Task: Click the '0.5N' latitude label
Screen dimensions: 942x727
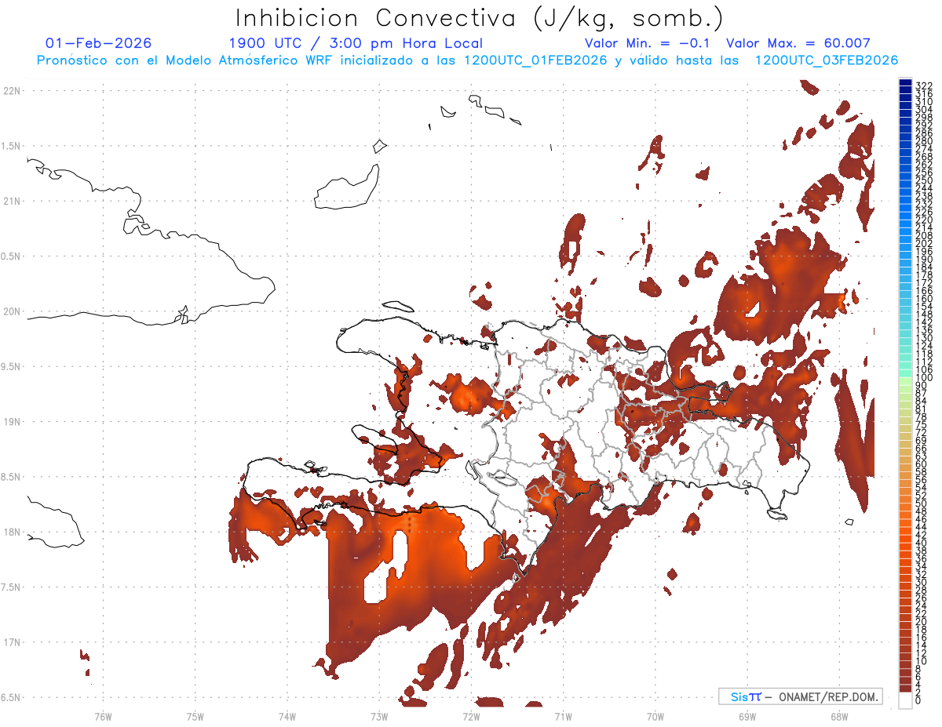Action: [x=11, y=256]
